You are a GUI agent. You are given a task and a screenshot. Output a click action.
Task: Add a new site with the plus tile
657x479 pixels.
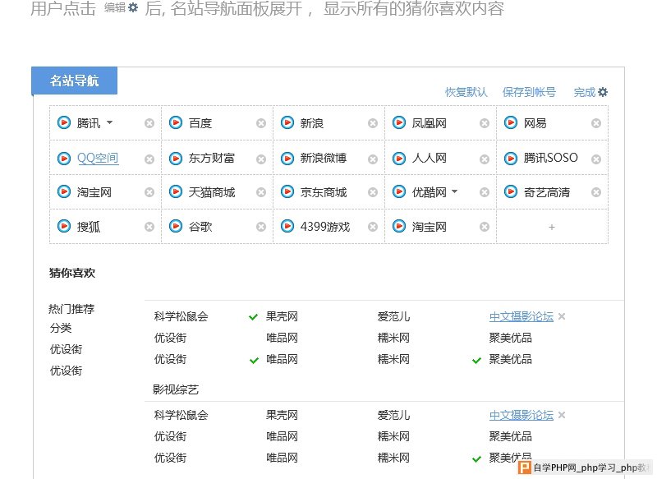[552, 227]
